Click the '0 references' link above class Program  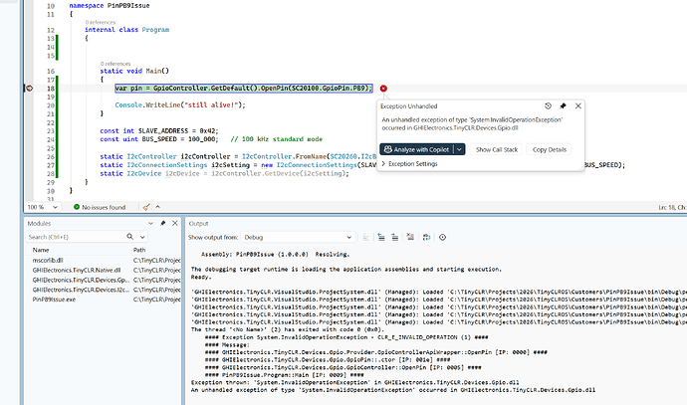click(x=101, y=22)
